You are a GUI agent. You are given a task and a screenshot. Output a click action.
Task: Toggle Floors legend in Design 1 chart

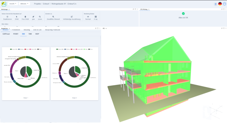click(40, 49)
